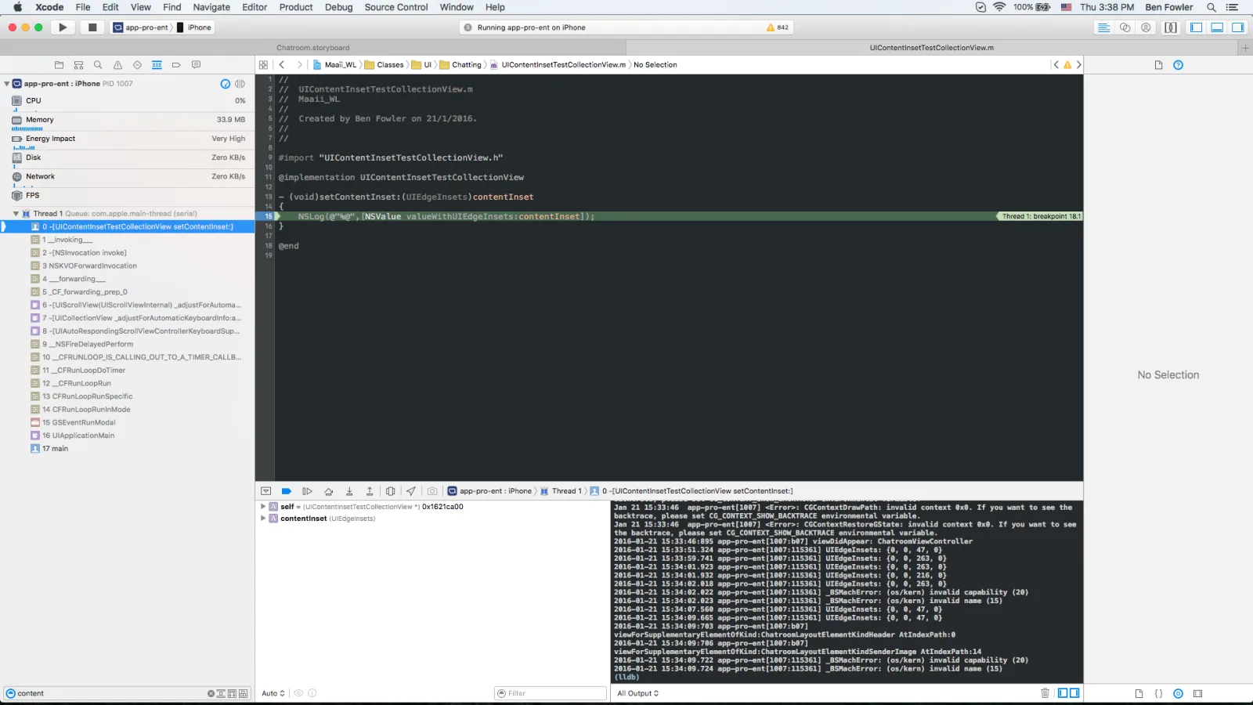Image resolution: width=1253 pixels, height=705 pixels.
Task: Open the app-pro-ent scheme selector
Action: pos(141,27)
